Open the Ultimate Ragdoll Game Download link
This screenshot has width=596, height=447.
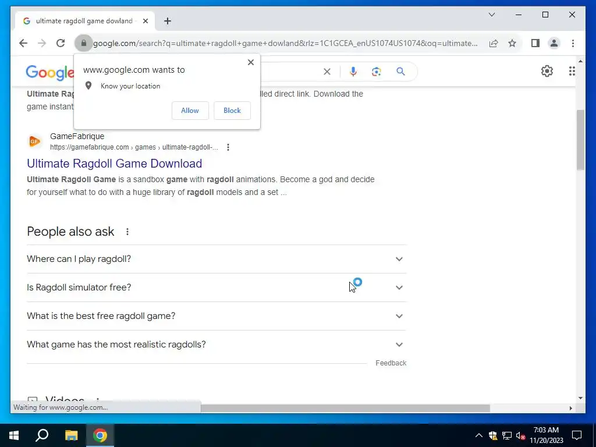115,164
